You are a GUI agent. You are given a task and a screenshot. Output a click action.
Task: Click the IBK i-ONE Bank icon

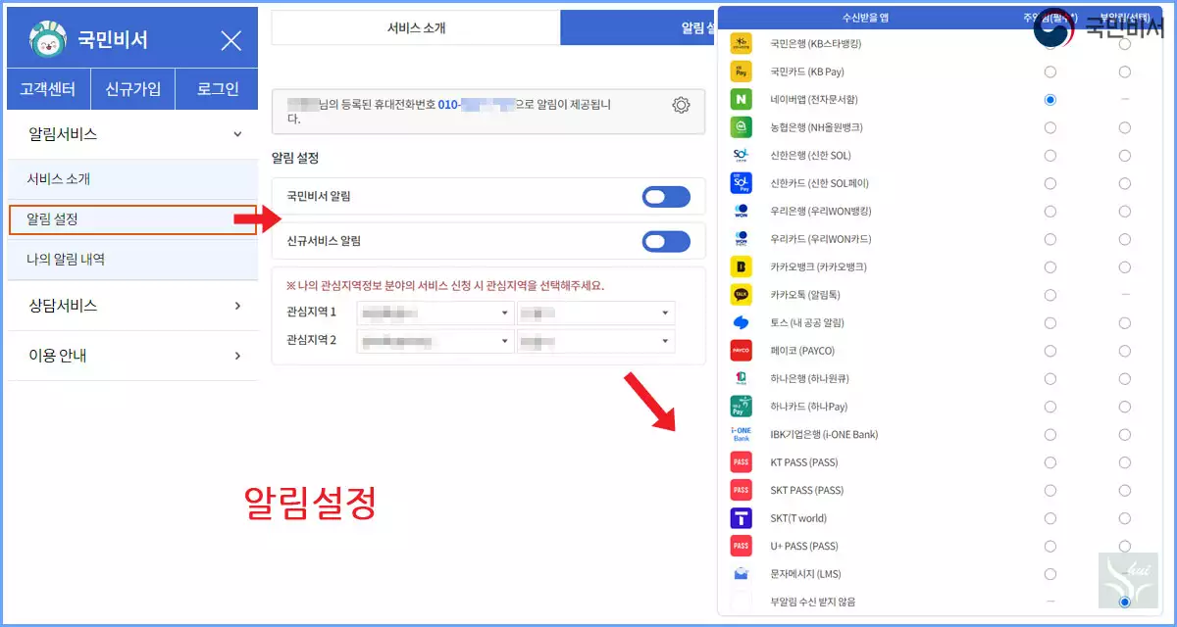pyautogui.click(x=741, y=434)
